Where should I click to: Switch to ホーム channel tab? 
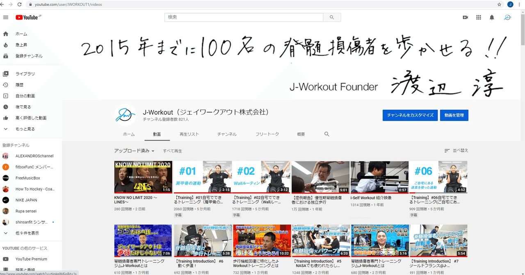point(129,134)
